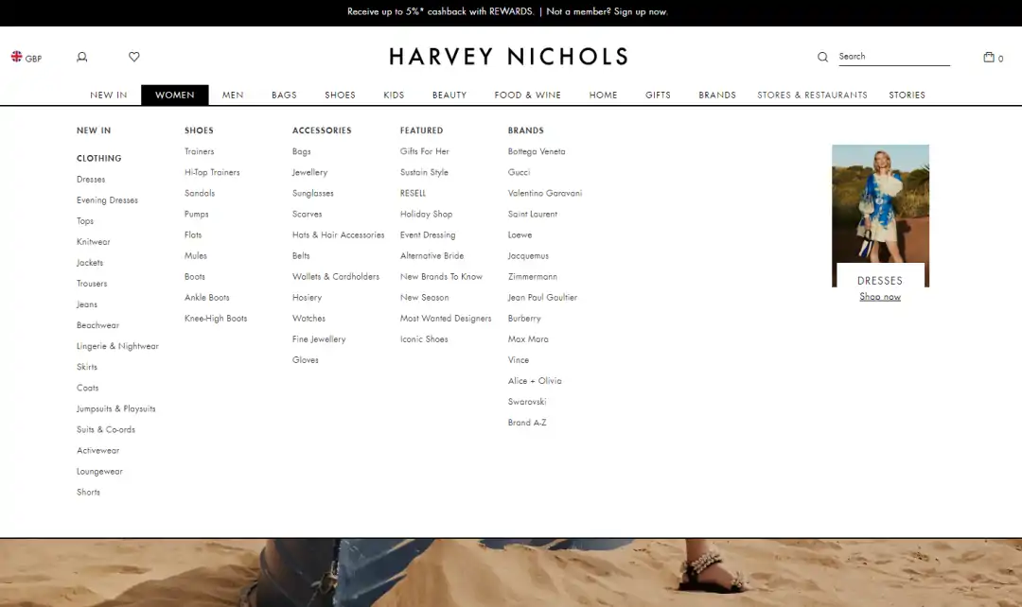Open Lingerie & Nightwear
Screen dimensions: 1022x607
tap(117, 346)
